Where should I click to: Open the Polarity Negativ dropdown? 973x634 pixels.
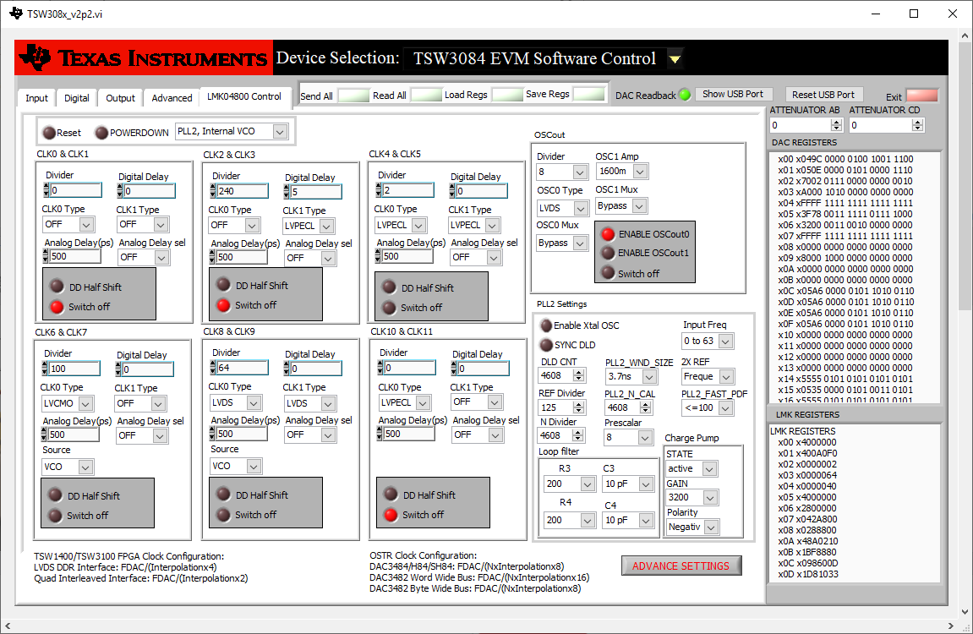[x=711, y=527]
